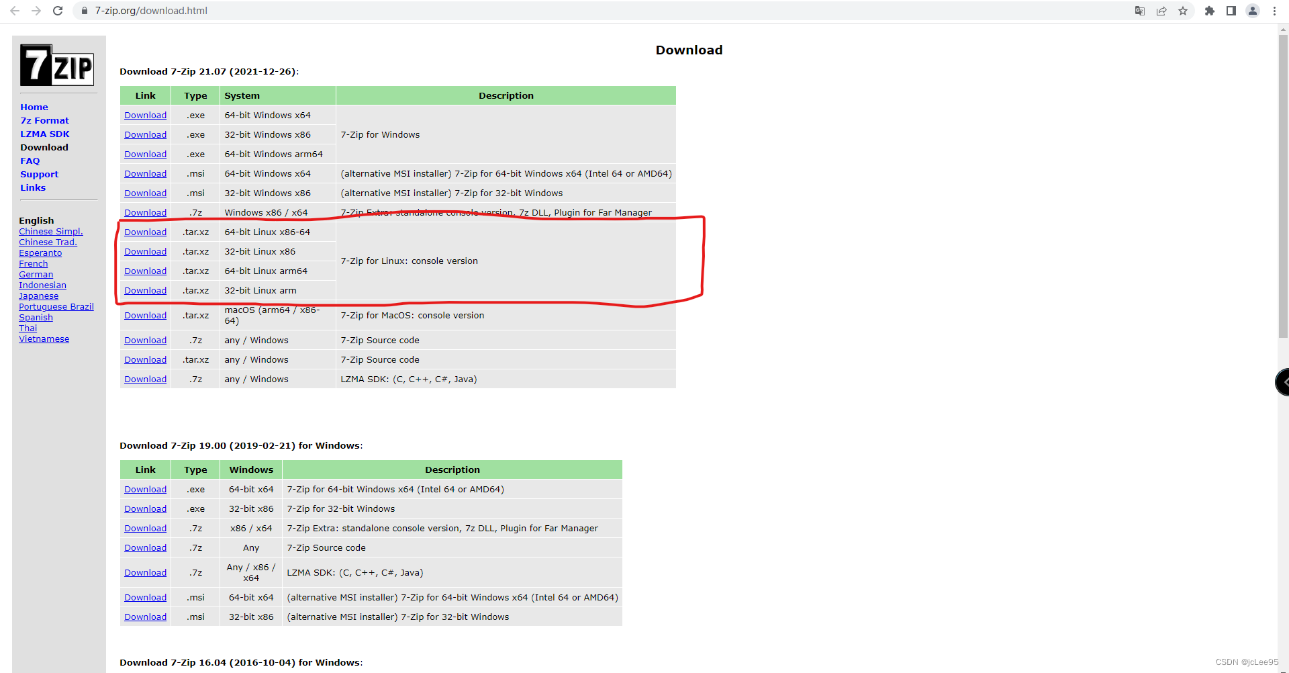Download the 21.07 .7z source code
Viewport: 1289px width, 673px height.
click(x=145, y=341)
